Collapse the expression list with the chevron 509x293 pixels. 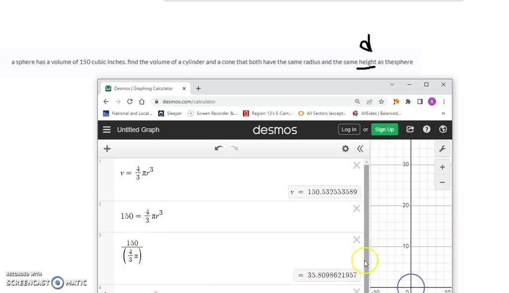coord(360,148)
